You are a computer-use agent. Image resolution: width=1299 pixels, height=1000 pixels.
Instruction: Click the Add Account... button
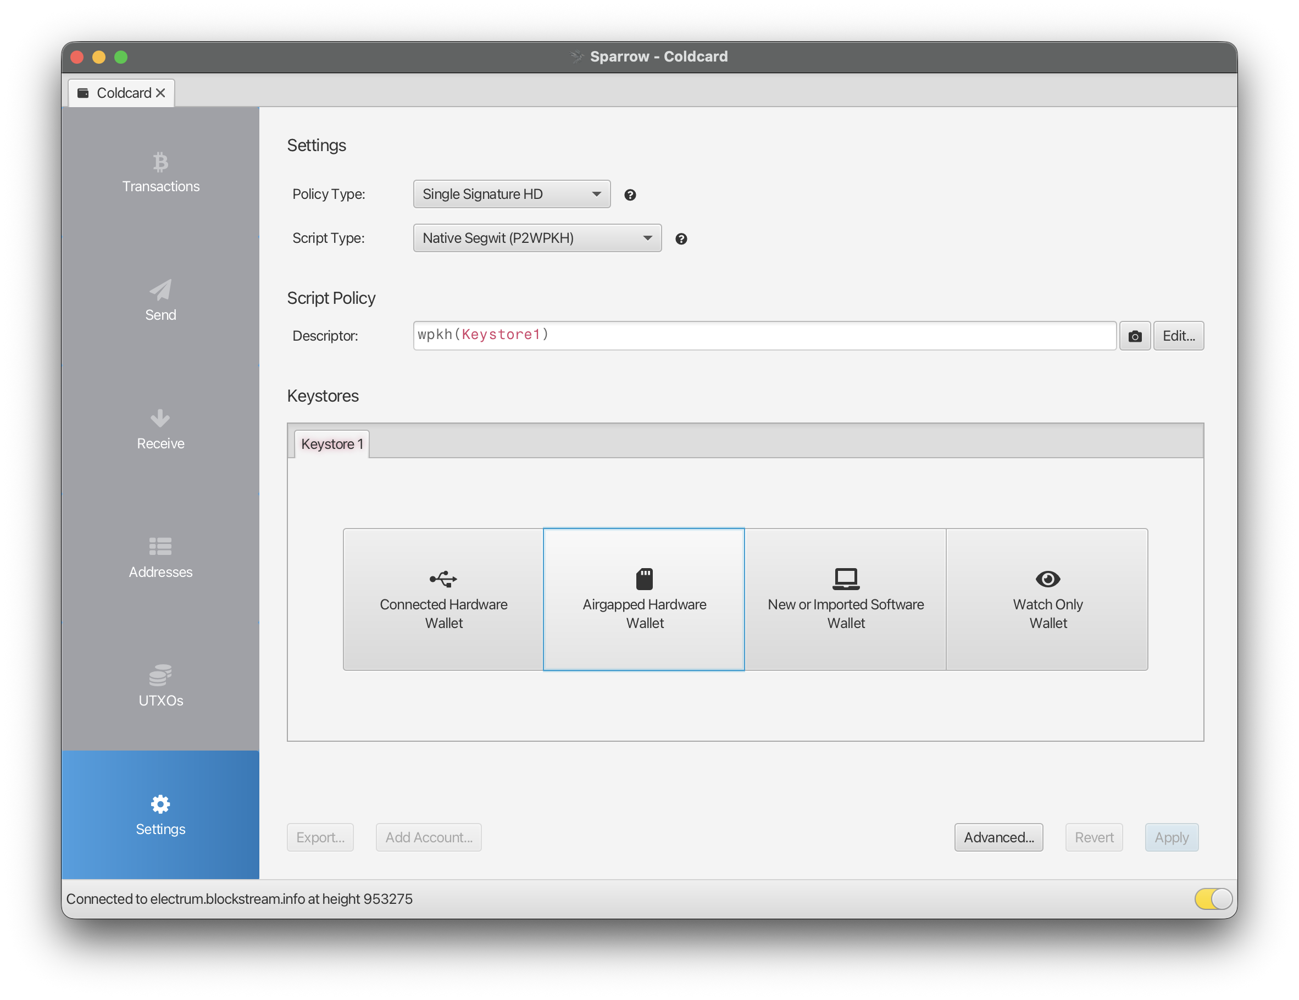[x=428, y=837]
